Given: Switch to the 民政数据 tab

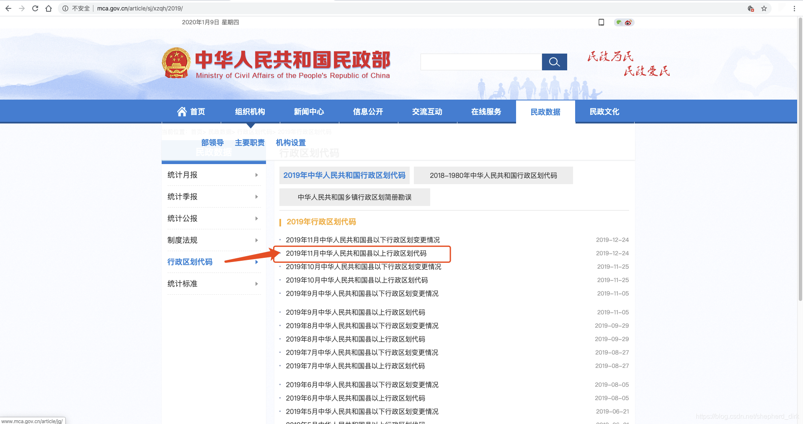Looking at the screenshot, I should 545,111.
